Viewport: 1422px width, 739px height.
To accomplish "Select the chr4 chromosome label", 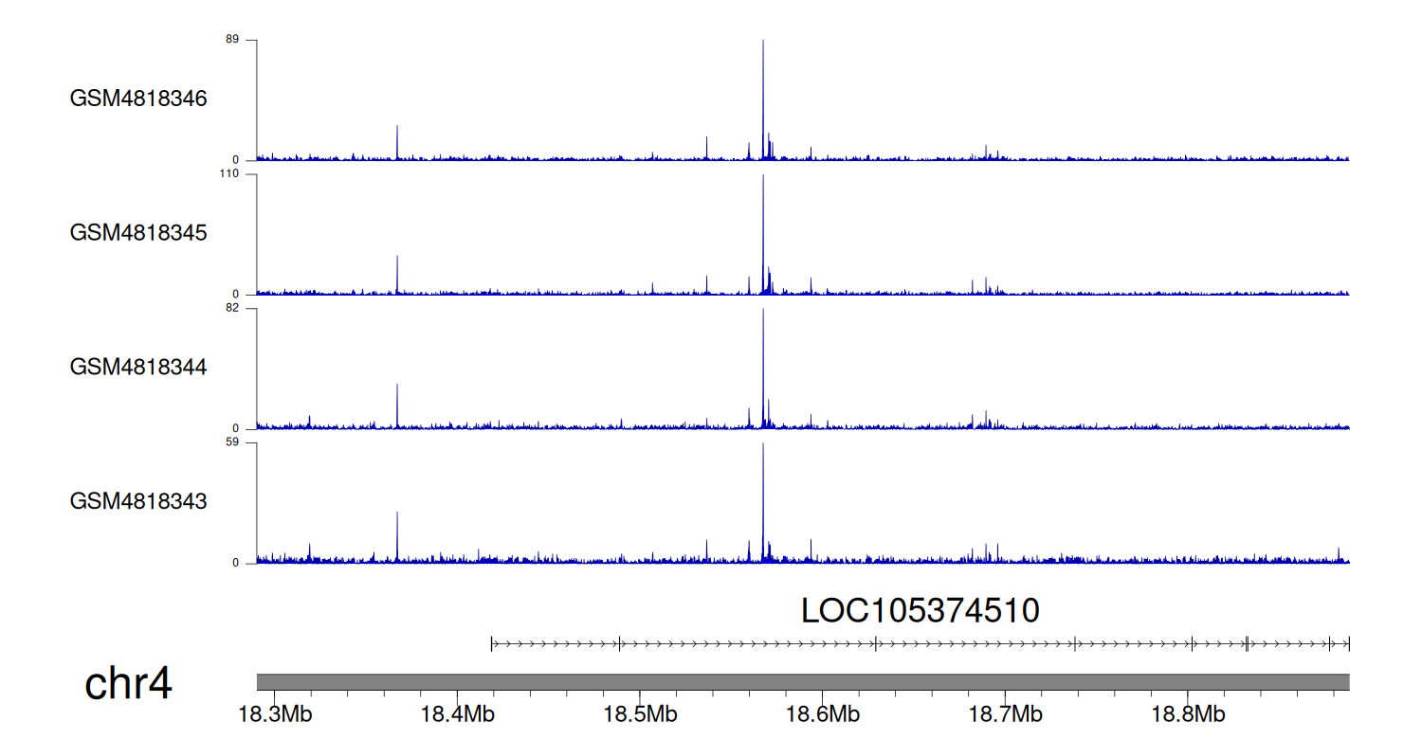I will click(x=128, y=684).
